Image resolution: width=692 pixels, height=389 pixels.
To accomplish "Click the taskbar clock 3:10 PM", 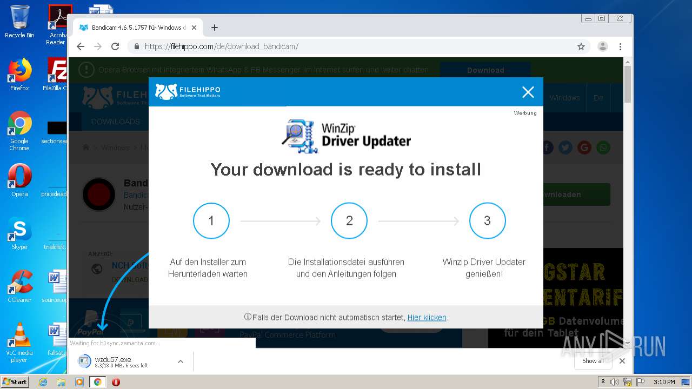I will (x=664, y=382).
